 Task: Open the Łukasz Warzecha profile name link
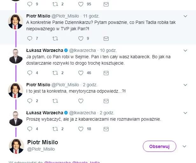click(45, 50)
